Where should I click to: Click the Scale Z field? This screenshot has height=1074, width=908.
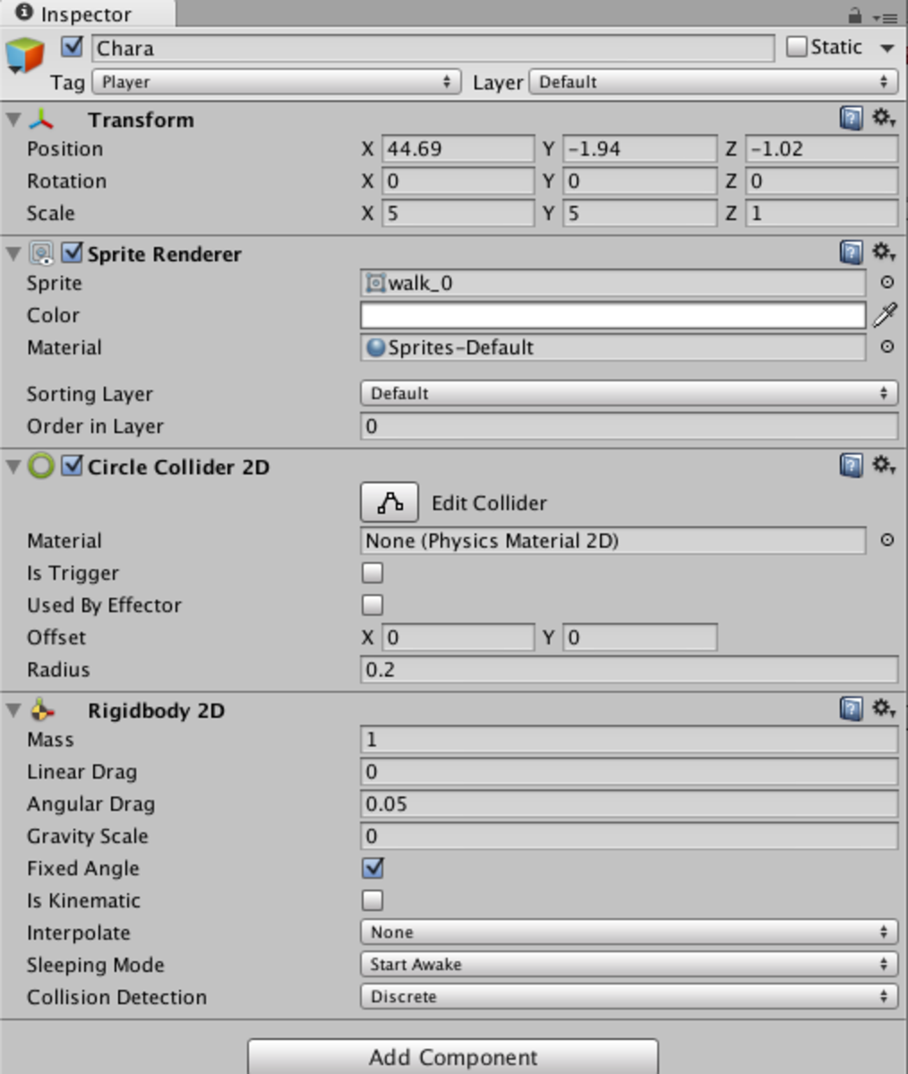click(821, 213)
